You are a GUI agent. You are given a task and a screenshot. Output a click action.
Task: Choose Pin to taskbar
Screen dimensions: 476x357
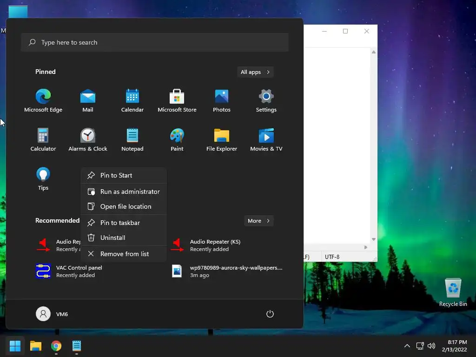pyautogui.click(x=124, y=223)
